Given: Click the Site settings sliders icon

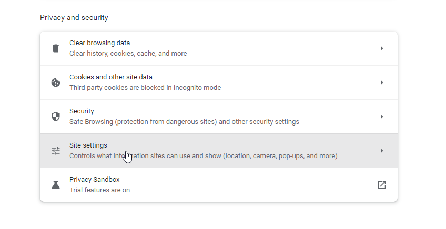Looking at the screenshot, I should tap(56, 151).
